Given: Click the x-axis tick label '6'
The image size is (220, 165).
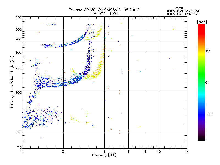Looking at the screenshot, I should pyautogui.click(x=128, y=152).
